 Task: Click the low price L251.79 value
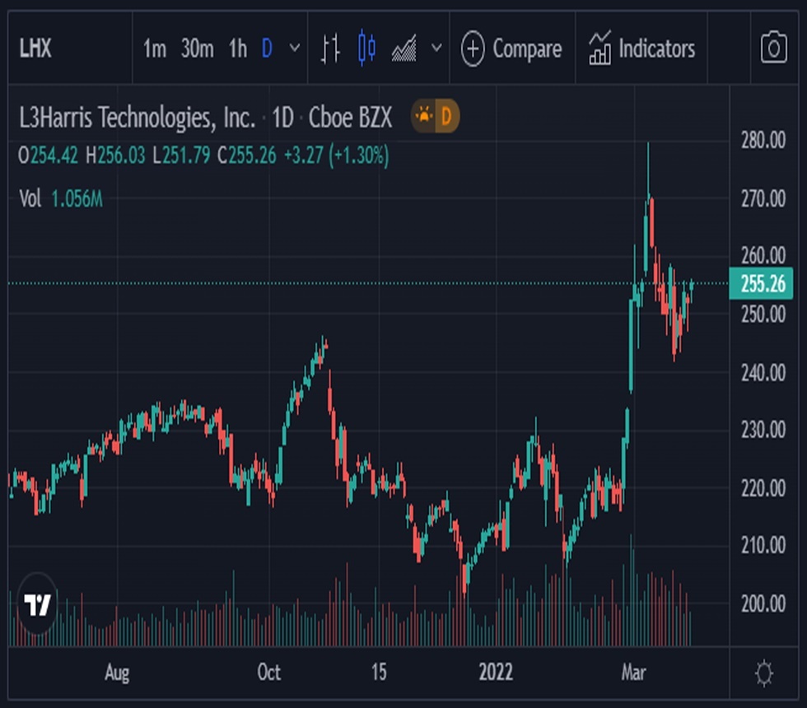tap(181, 156)
